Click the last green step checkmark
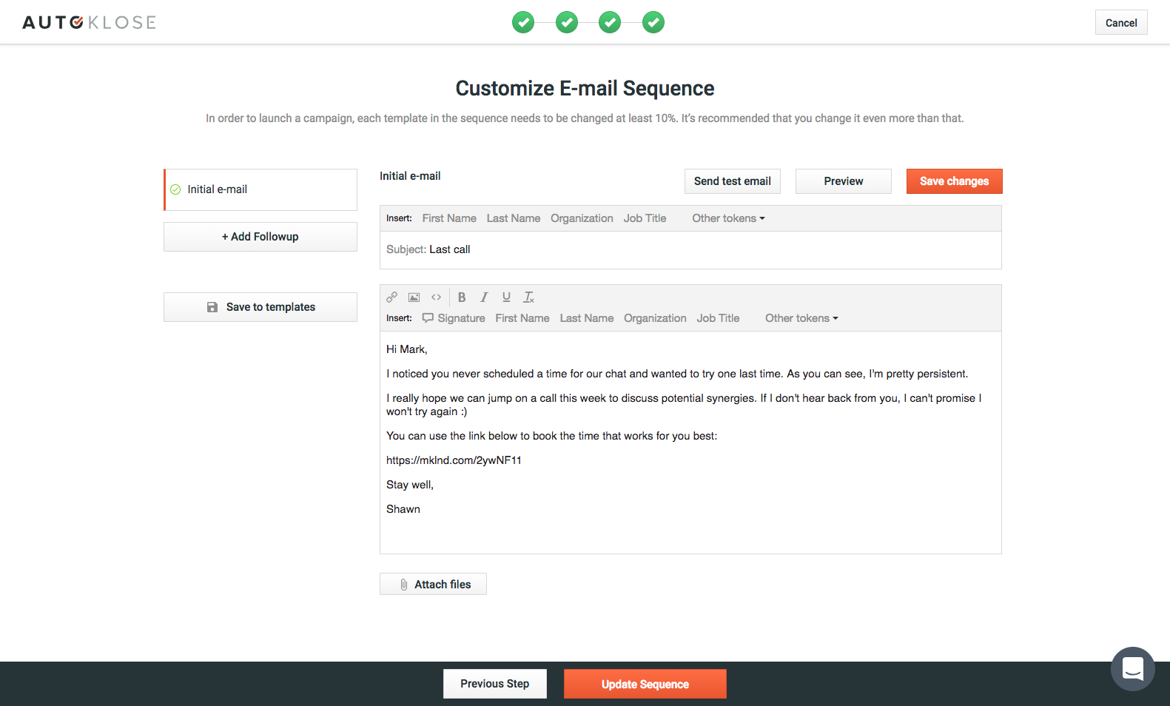Screen dimensions: 1170x706 [x=653, y=23]
